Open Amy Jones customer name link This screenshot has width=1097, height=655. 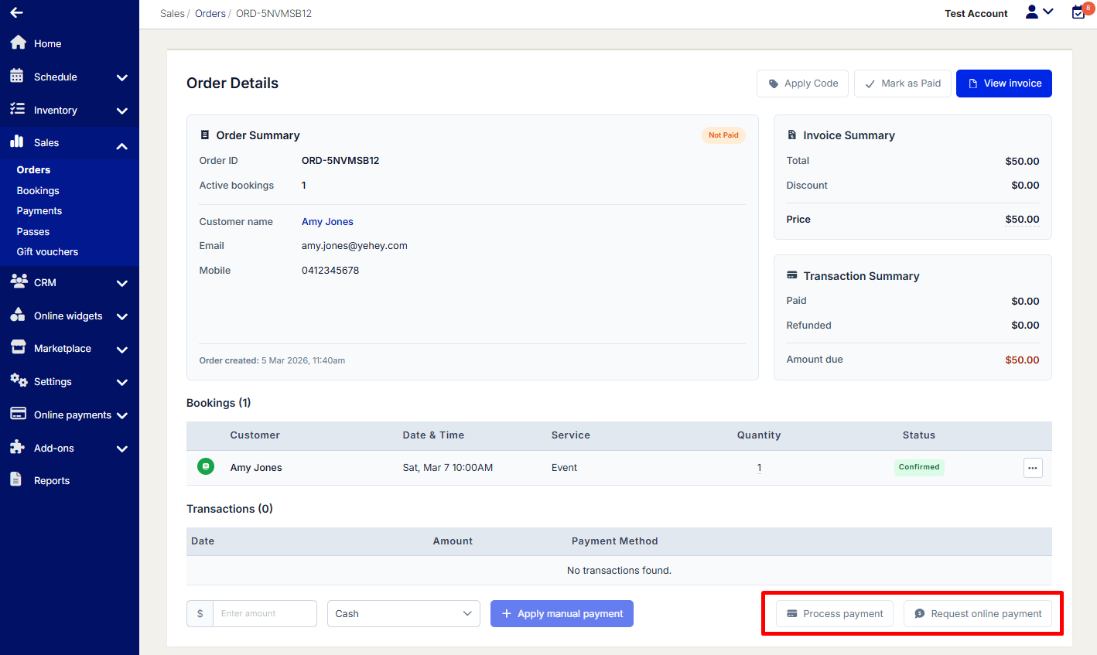click(x=327, y=222)
